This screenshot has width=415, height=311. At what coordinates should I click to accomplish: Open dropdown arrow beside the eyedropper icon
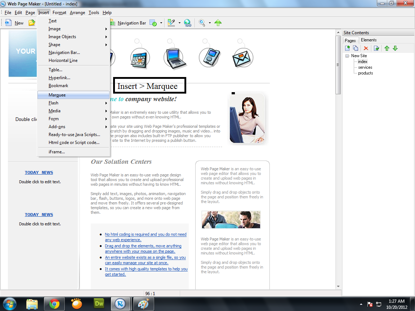point(179,23)
